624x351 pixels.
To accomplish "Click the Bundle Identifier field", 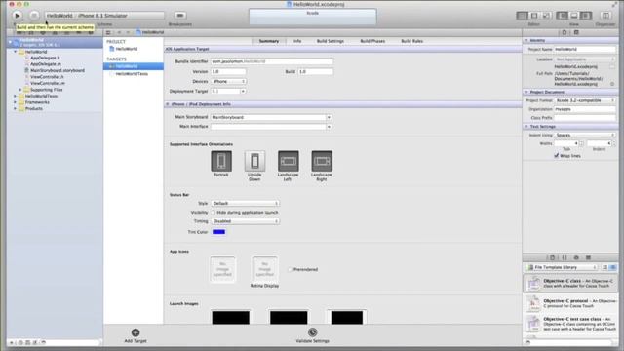I will coord(272,61).
